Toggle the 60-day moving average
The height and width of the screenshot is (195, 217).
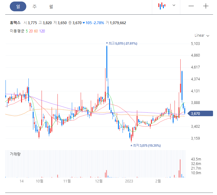[36, 31]
